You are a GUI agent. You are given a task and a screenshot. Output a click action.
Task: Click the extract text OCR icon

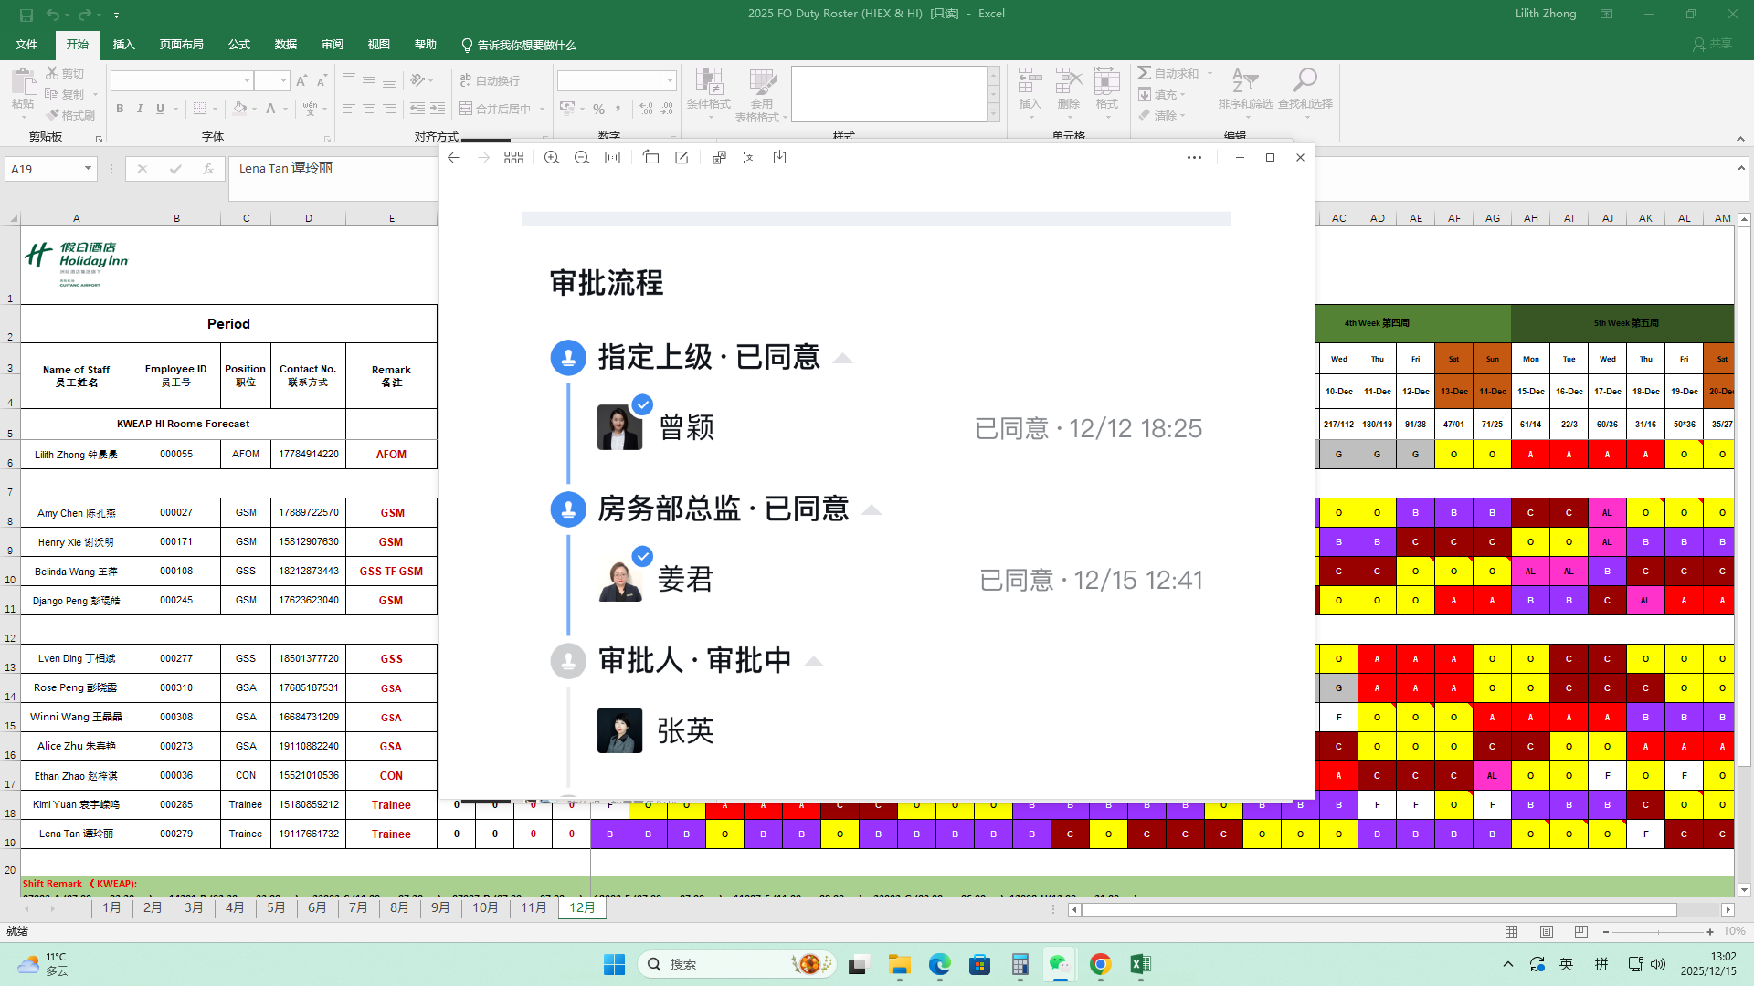pos(749,158)
